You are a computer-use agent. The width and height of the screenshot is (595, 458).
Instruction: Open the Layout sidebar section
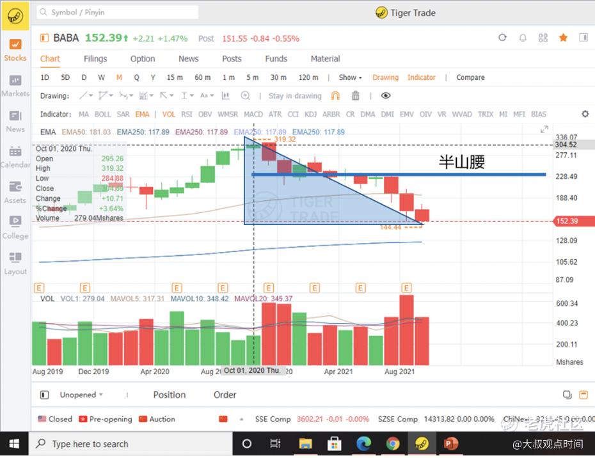point(15,264)
